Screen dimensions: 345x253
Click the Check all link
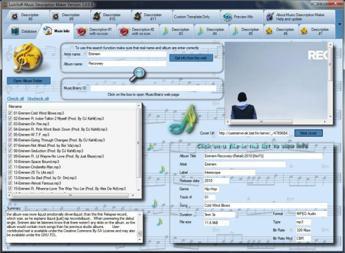point(16,98)
